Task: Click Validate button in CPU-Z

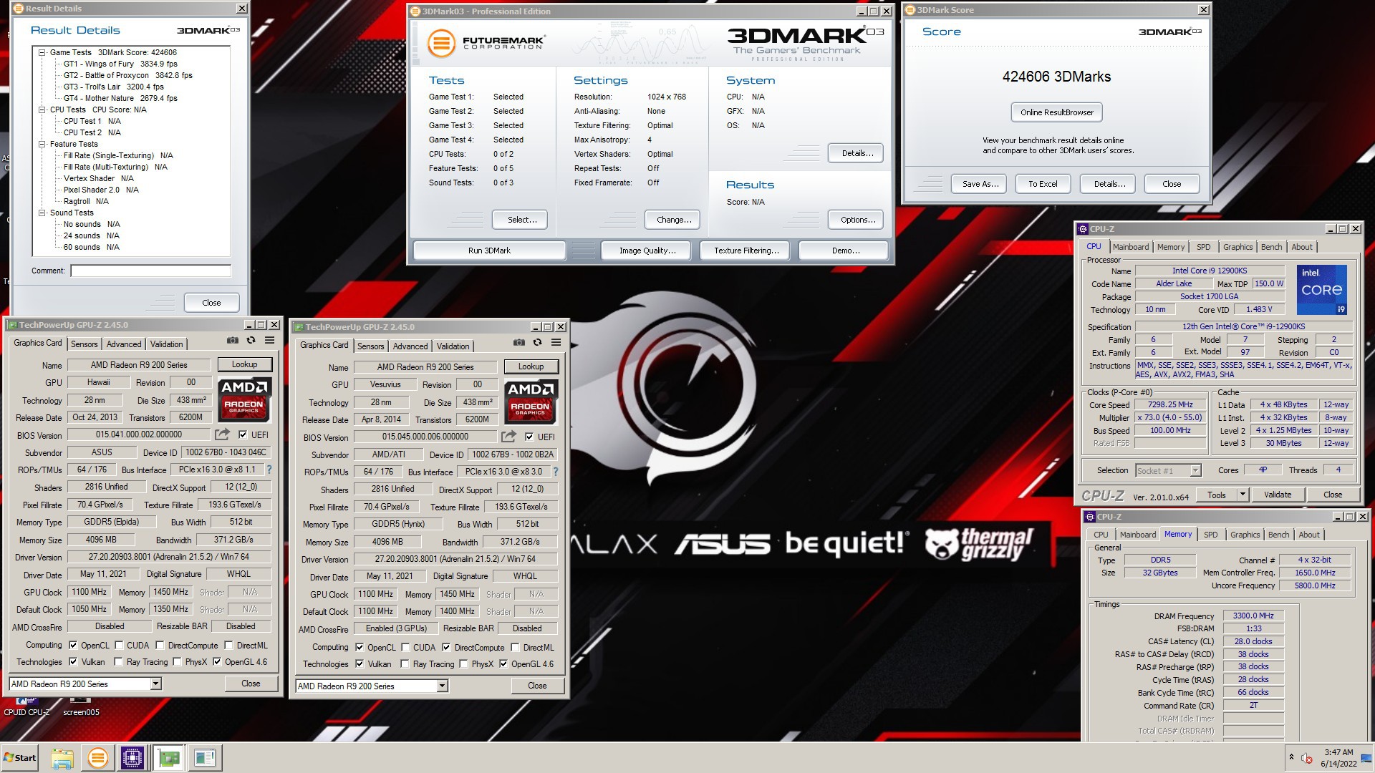Action: click(x=1277, y=495)
